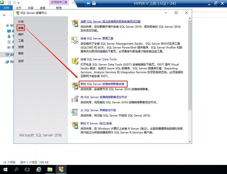The width and height of the screenshot is (227, 174).
Task: Click scrollbar up arrow in install center
Action: click(x=190, y=18)
